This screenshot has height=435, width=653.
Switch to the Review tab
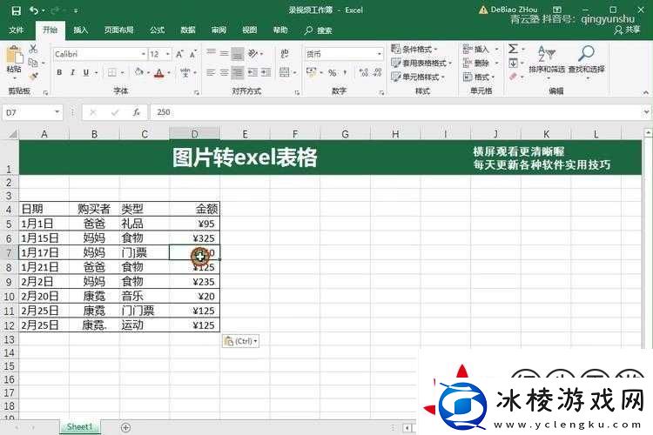(219, 30)
